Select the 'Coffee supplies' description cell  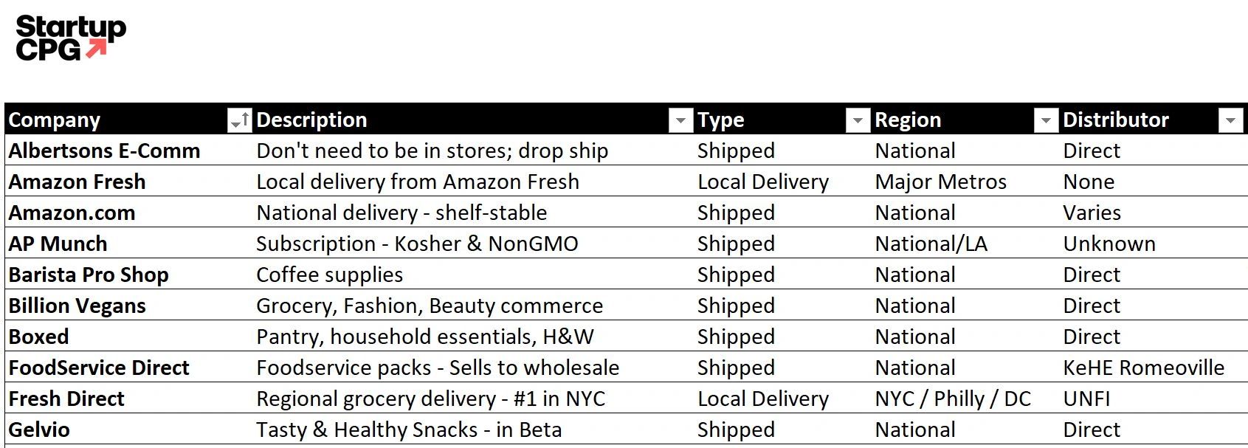tap(328, 275)
